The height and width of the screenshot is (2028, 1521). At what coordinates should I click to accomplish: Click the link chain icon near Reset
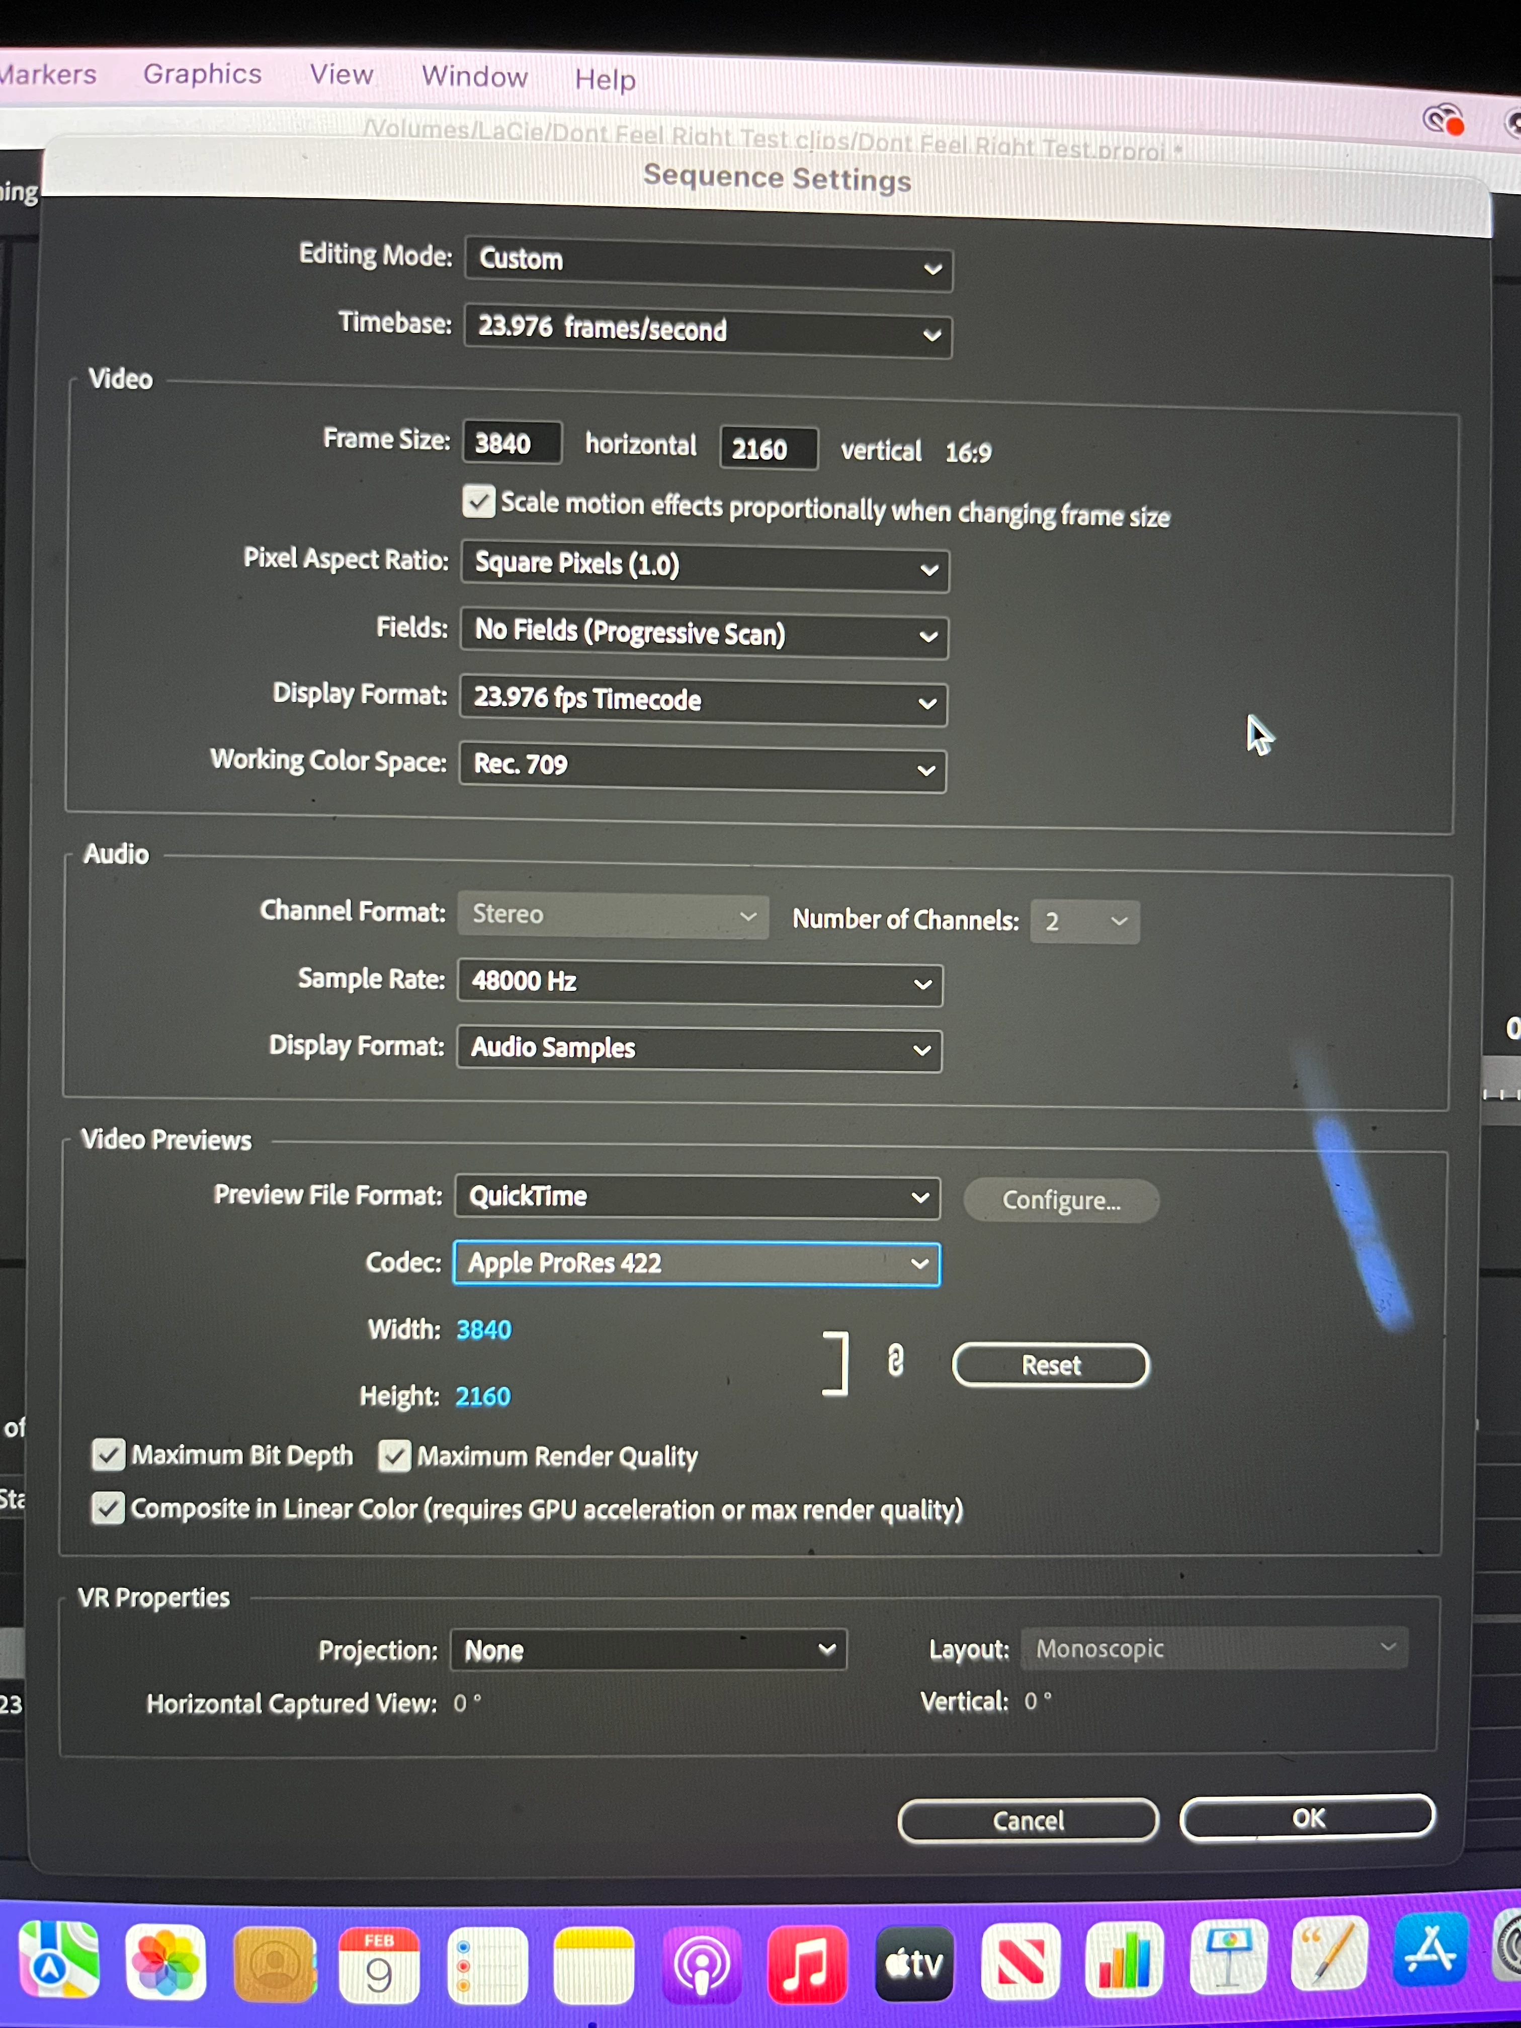coord(895,1361)
